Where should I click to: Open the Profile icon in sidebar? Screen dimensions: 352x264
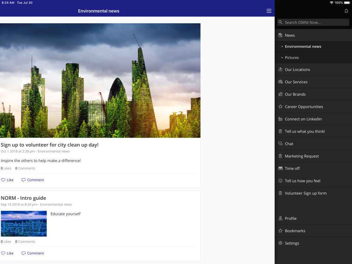point(281,219)
